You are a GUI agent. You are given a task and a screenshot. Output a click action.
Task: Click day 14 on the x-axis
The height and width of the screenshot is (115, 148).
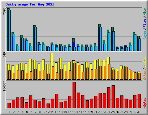pyautogui.click(x=65, y=112)
